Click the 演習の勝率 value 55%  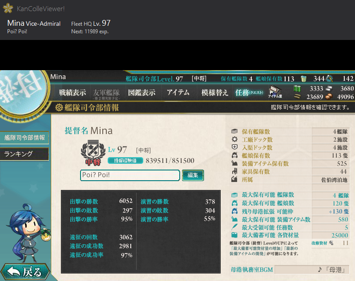210,219
